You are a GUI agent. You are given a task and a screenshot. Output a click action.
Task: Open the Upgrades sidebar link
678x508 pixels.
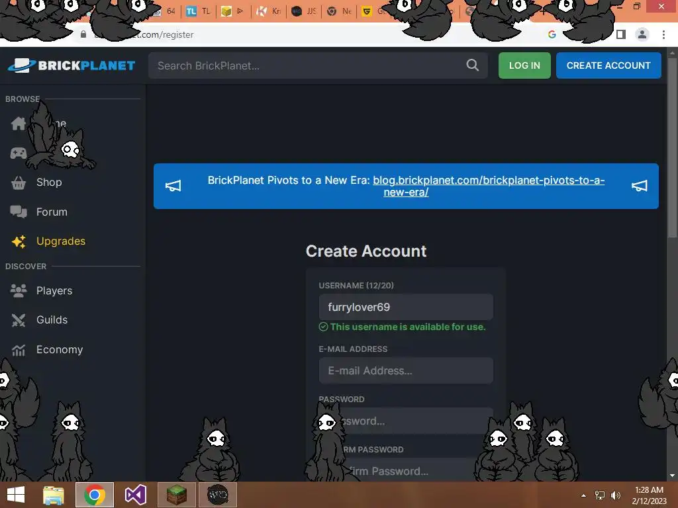[x=61, y=241]
